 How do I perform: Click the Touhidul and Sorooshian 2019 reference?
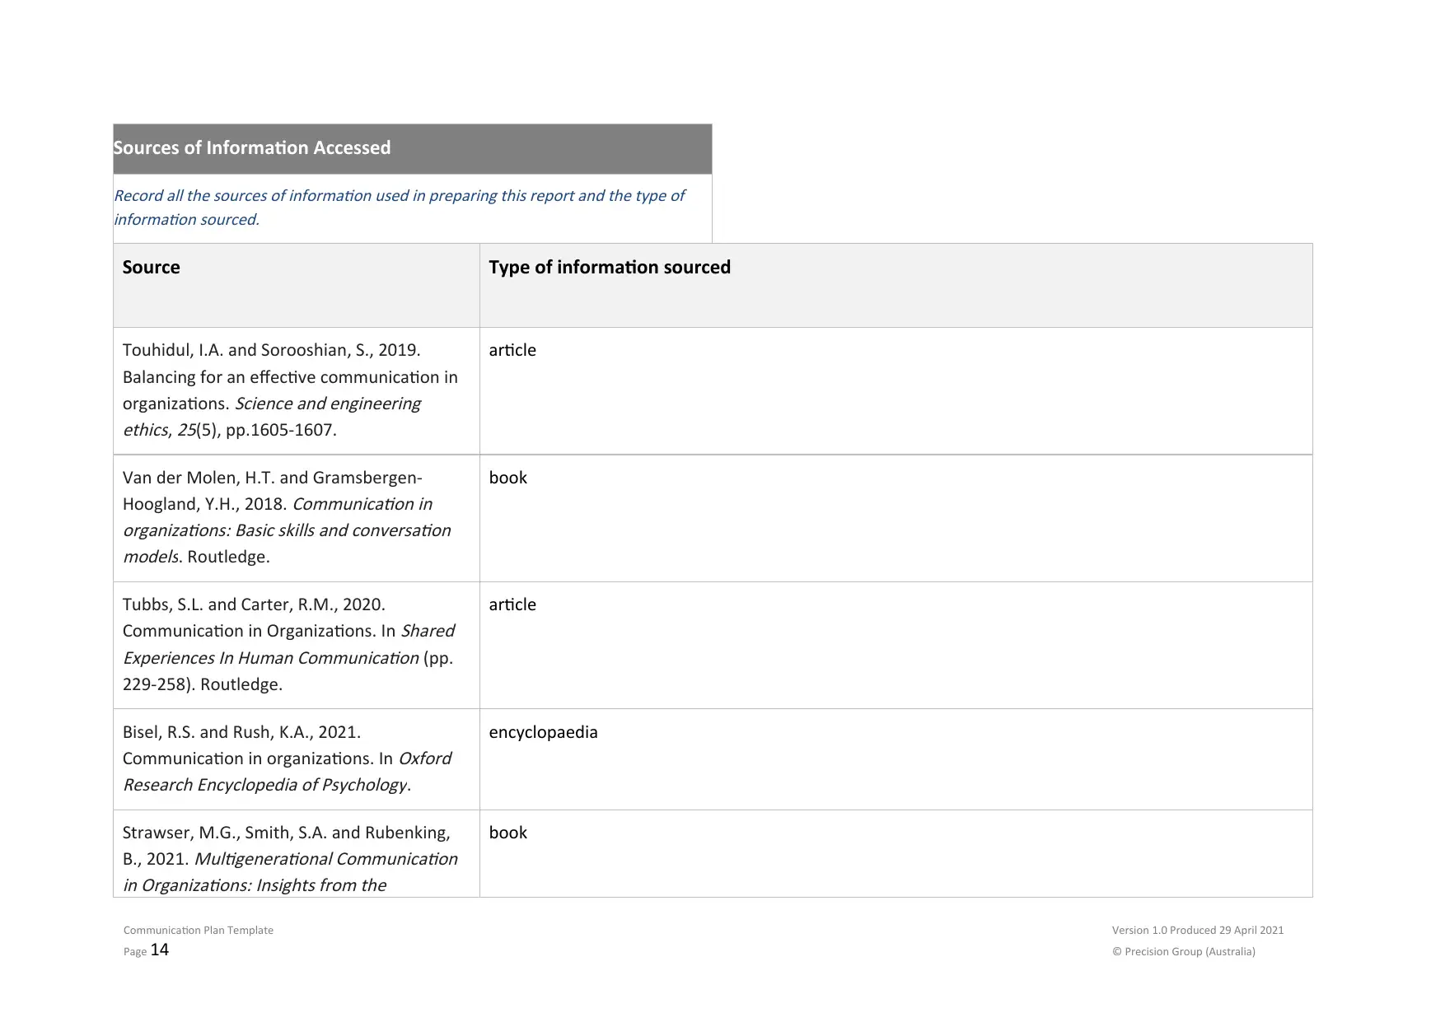pos(290,390)
